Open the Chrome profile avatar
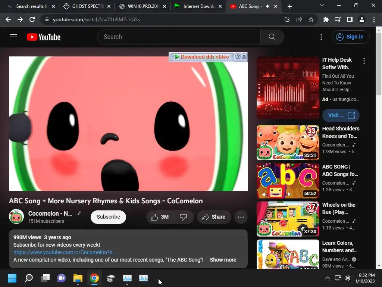 (x=362, y=19)
